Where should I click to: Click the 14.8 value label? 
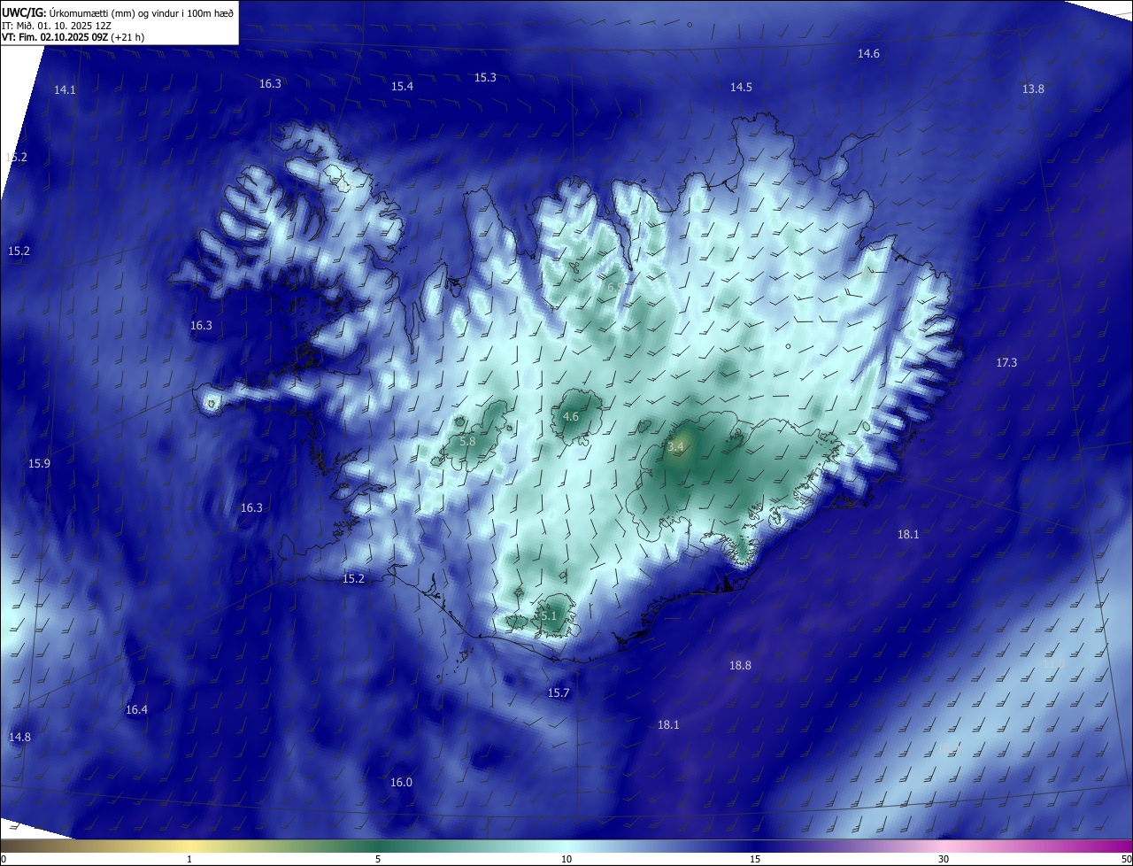19,737
